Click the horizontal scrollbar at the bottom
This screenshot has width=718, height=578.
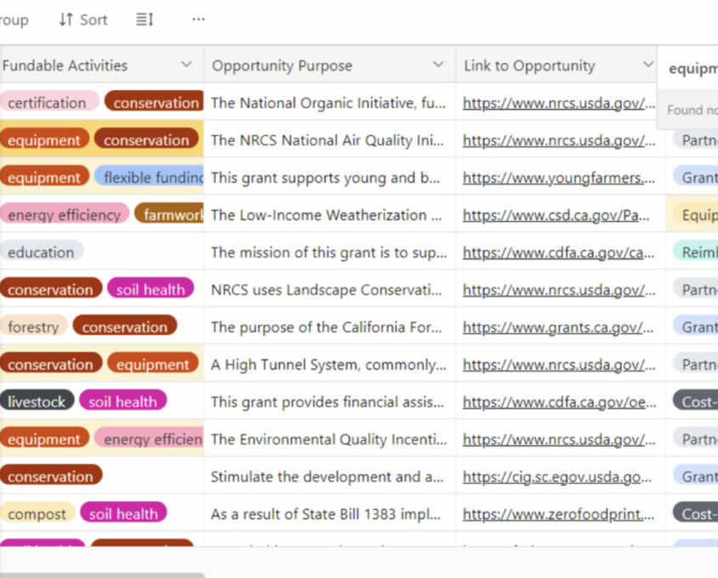[102, 575]
